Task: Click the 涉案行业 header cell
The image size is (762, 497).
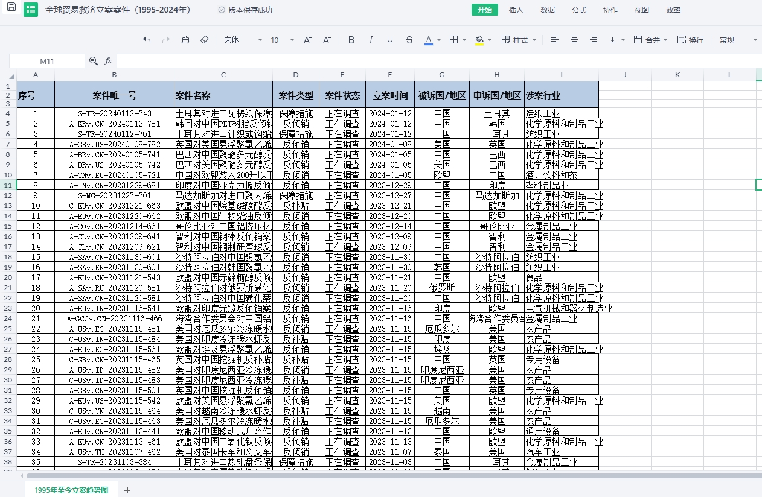Action: [x=562, y=95]
